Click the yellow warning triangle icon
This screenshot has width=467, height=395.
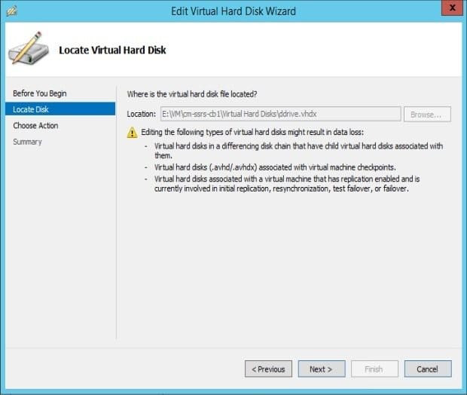click(x=133, y=133)
